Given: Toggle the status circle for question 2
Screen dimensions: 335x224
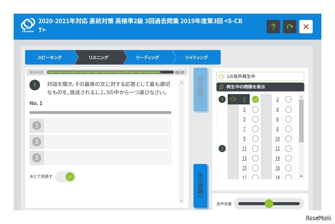Looking at the screenshot, I should [288, 100].
